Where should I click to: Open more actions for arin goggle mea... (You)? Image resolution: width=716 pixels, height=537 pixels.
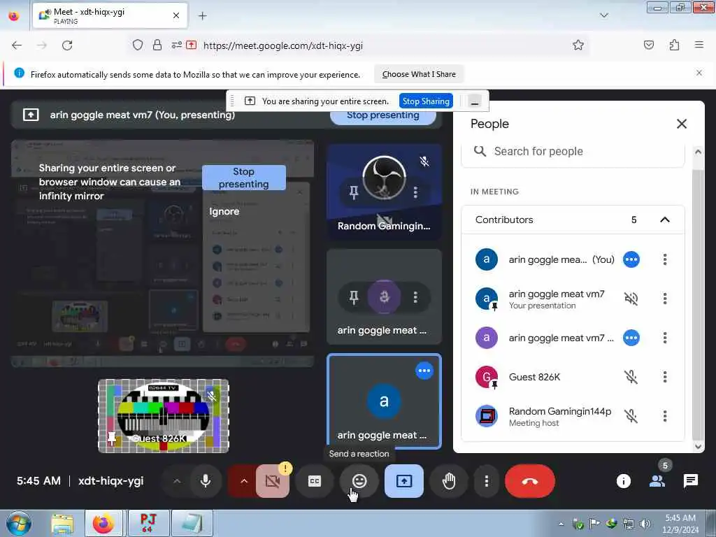point(665,259)
